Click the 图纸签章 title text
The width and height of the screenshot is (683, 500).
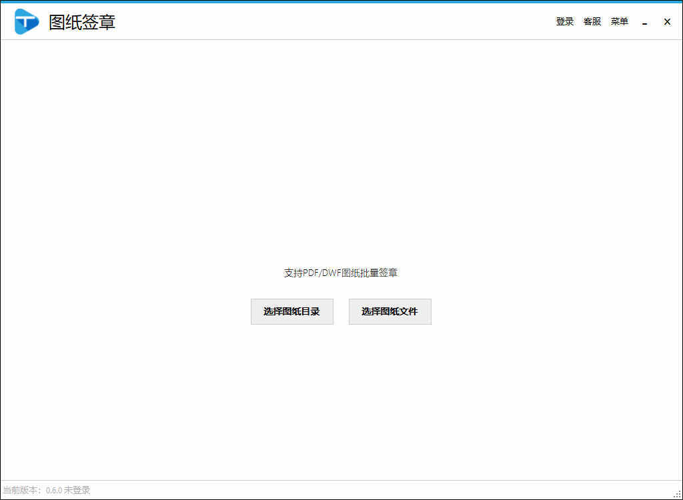[x=82, y=22]
